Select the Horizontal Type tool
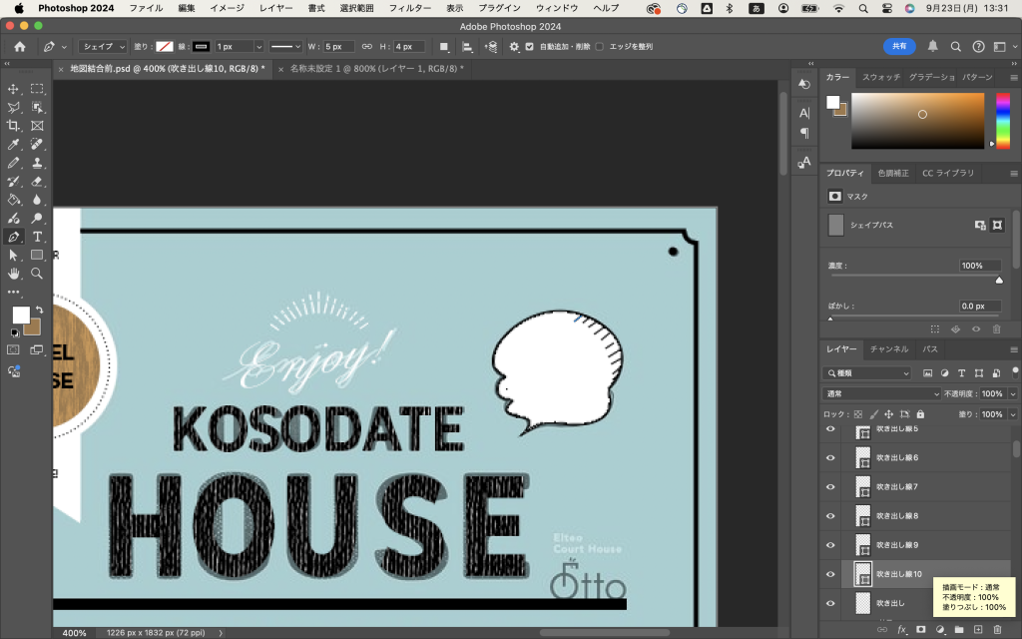The image size is (1022, 639). click(x=37, y=237)
